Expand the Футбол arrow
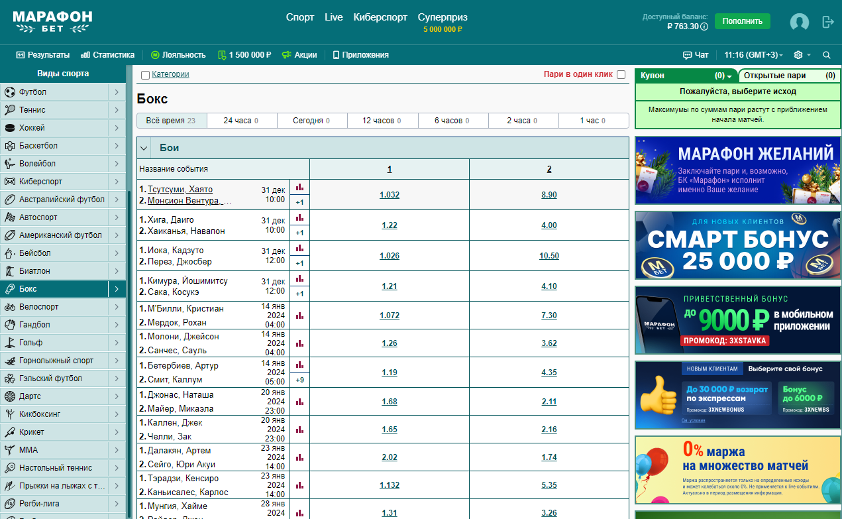 click(x=117, y=92)
